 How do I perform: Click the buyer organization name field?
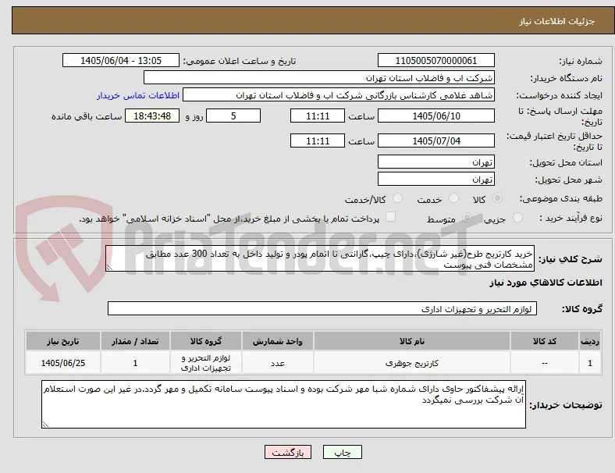[x=319, y=77]
